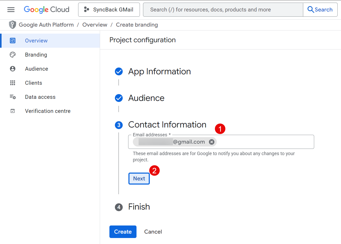Click the Data access settings icon

[13, 97]
